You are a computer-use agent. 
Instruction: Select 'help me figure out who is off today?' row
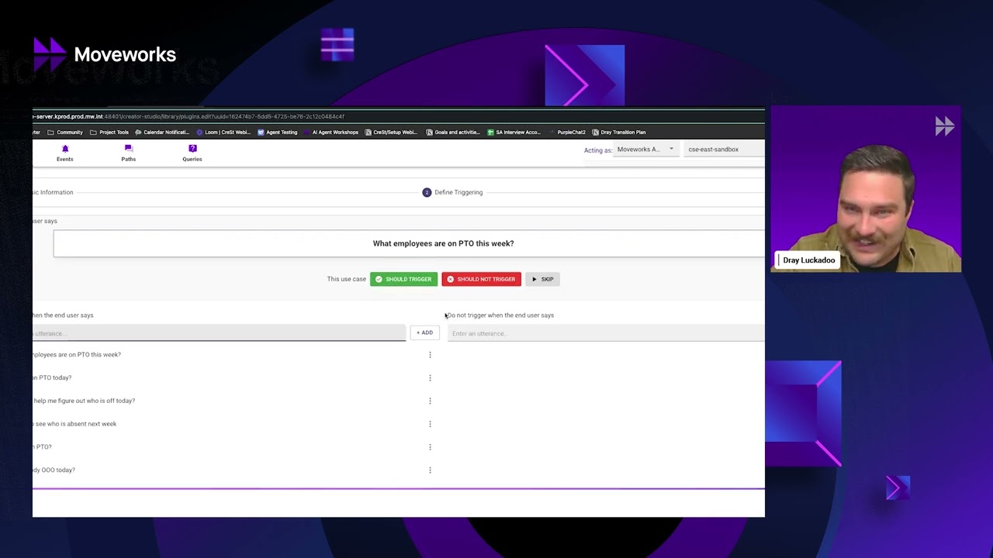point(233,401)
